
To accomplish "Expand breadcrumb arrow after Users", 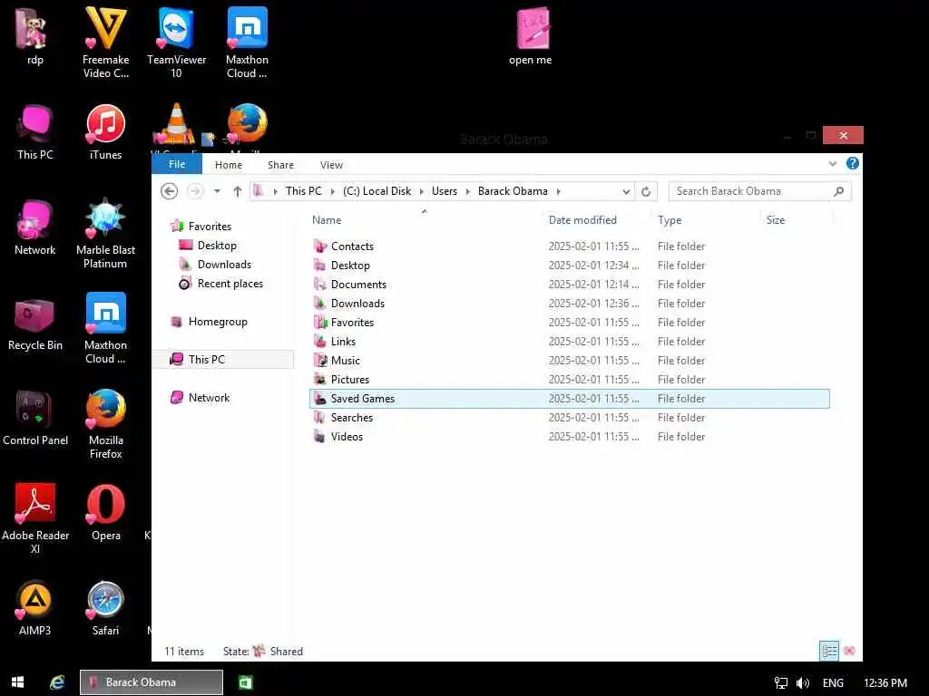I will coord(467,191).
